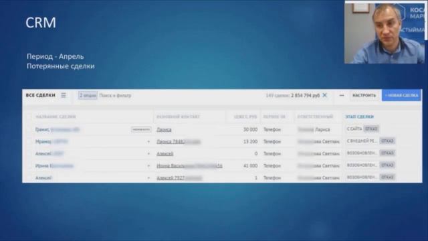Screen dimensions: 428x241
Task: Sort by ОТВЕТСТВЕННЫЙ column header
Action: tap(315, 116)
